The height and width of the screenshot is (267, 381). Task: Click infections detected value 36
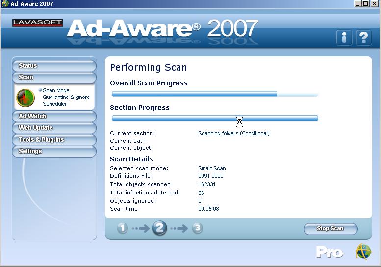(x=201, y=193)
